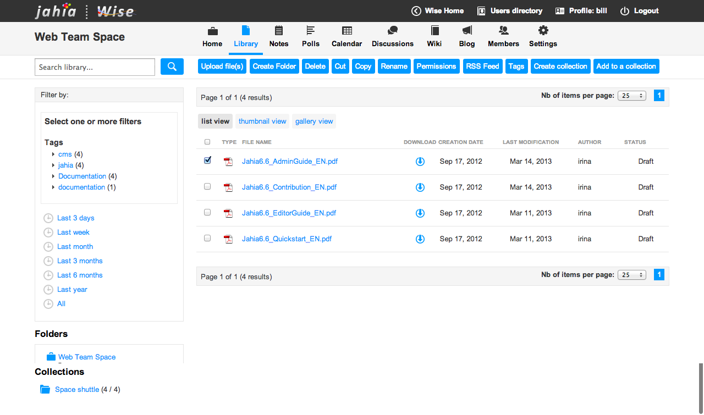Screen dimensions: 704x415
Task: Check the Jahia6.6_Contribution_EN.pdf checkbox
Action: [207, 186]
